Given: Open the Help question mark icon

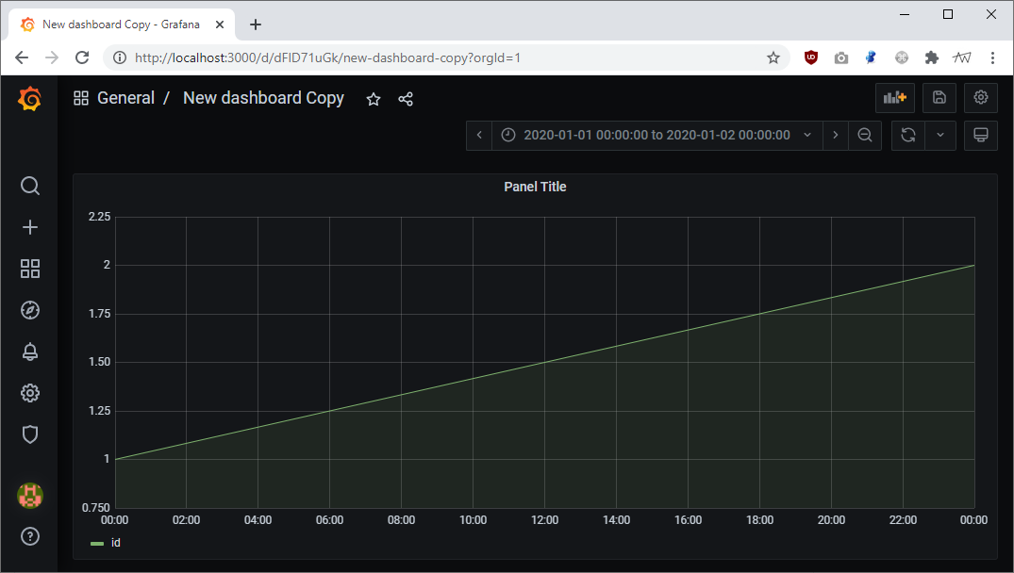Looking at the screenshot, I should (30, 536).
